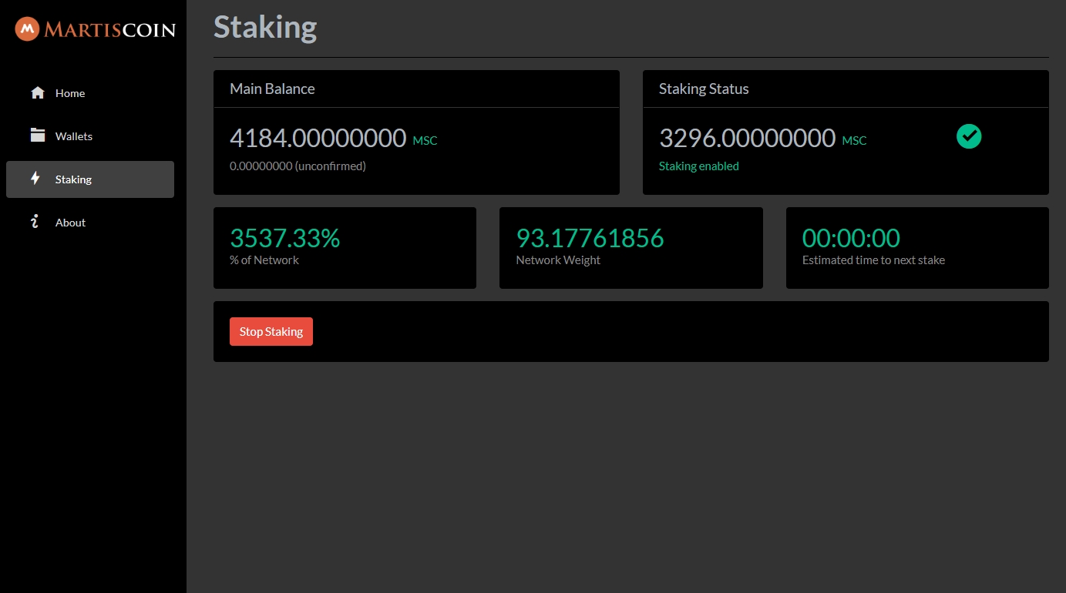The image size is (1066, 593).
Task: Click the Staking Status card title
Action: pos(704,89)
